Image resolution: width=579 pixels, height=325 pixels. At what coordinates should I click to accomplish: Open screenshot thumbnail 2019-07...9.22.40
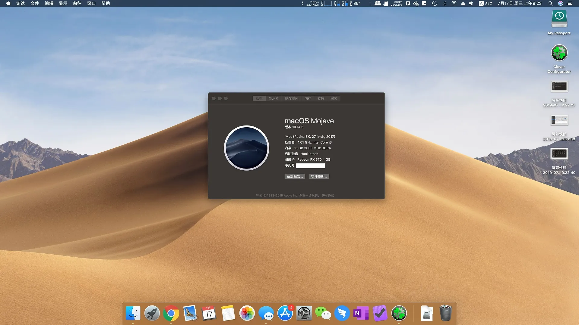[559, 154]
